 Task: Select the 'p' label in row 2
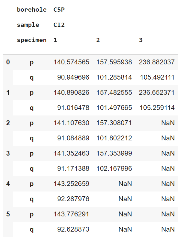coord(32,123)
